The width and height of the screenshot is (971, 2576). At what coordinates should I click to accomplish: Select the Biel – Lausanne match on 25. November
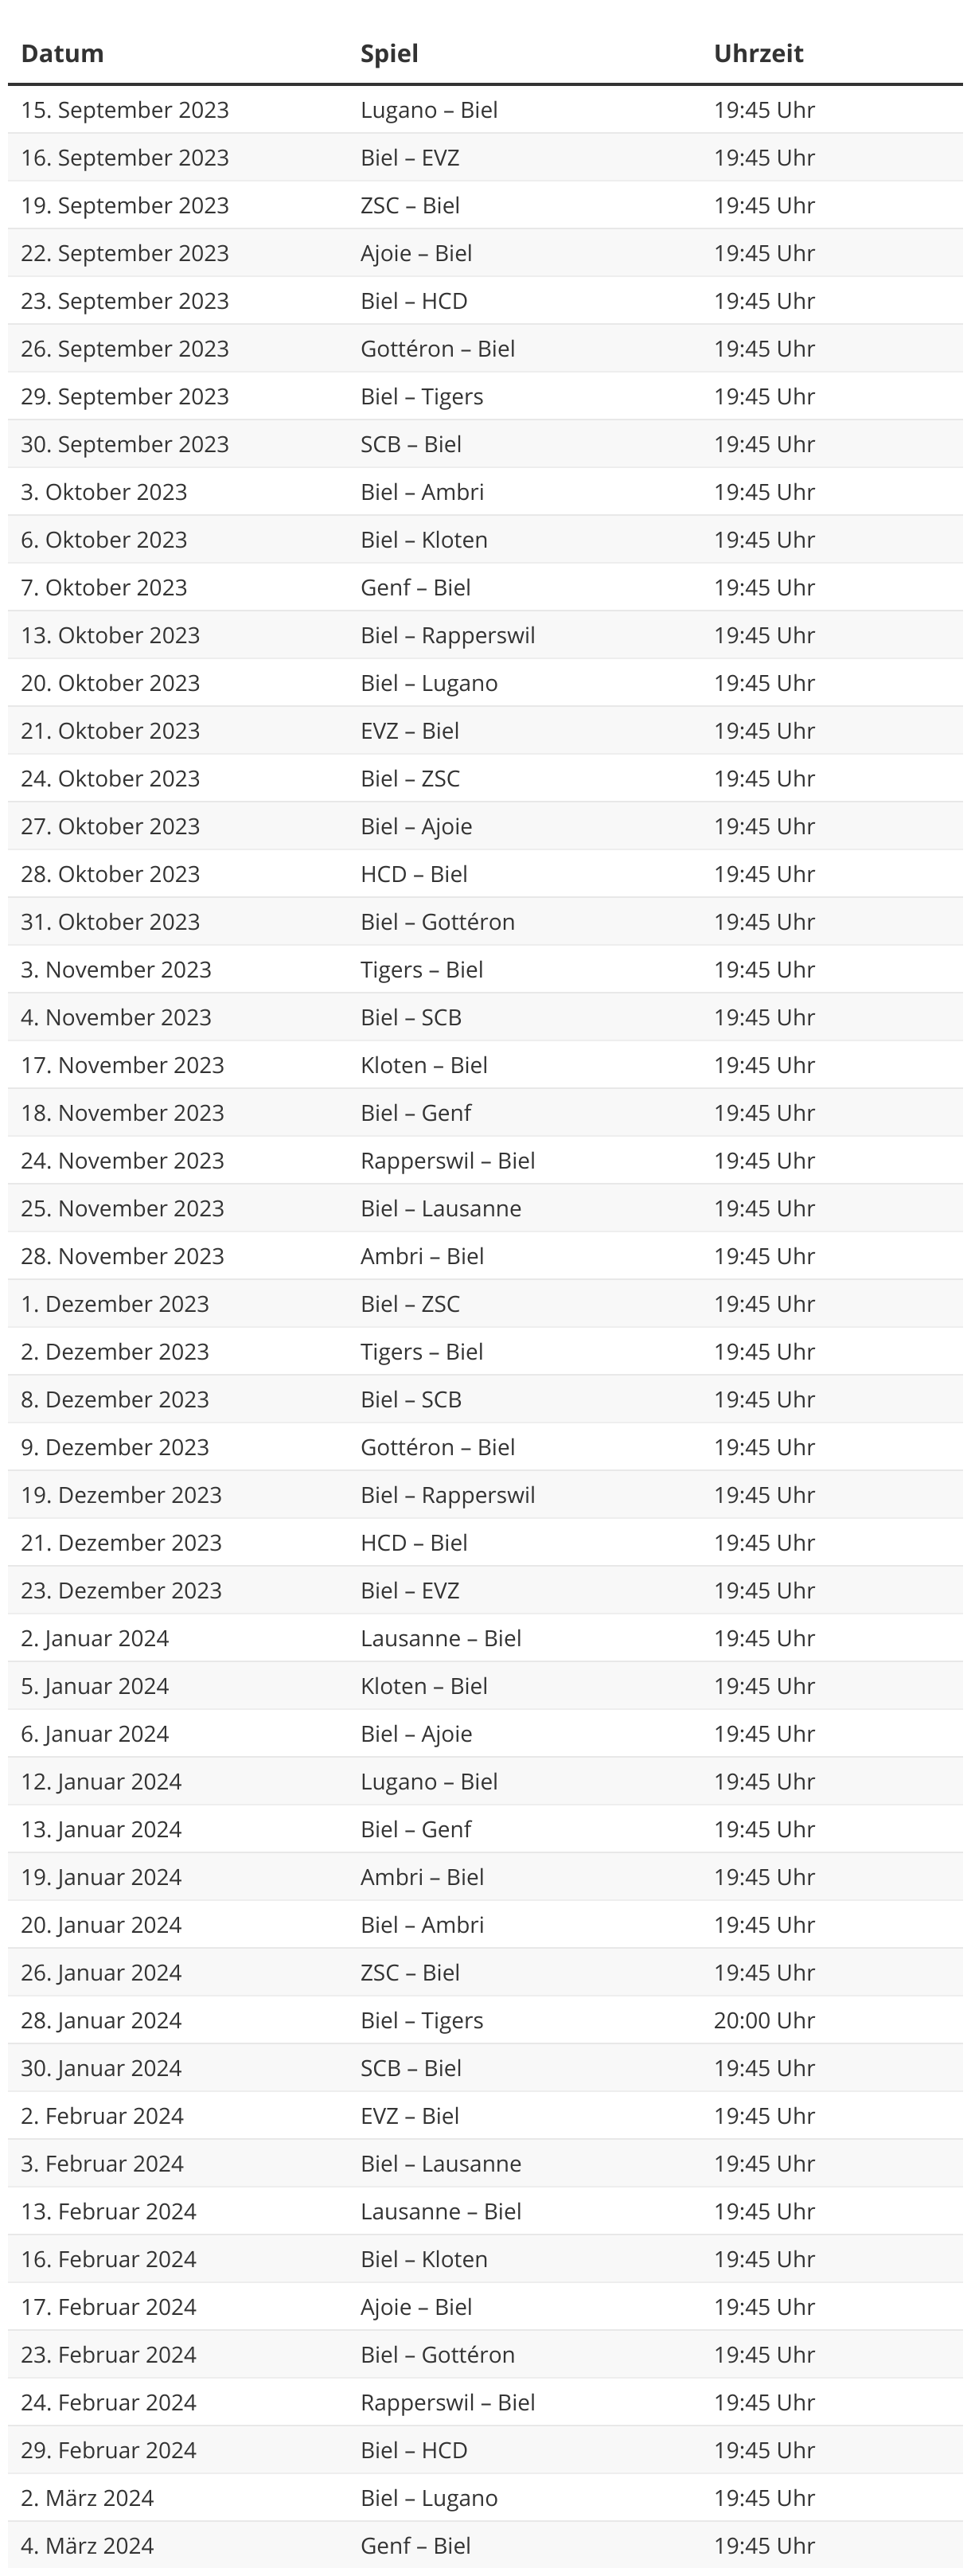tap(441, 1208)
